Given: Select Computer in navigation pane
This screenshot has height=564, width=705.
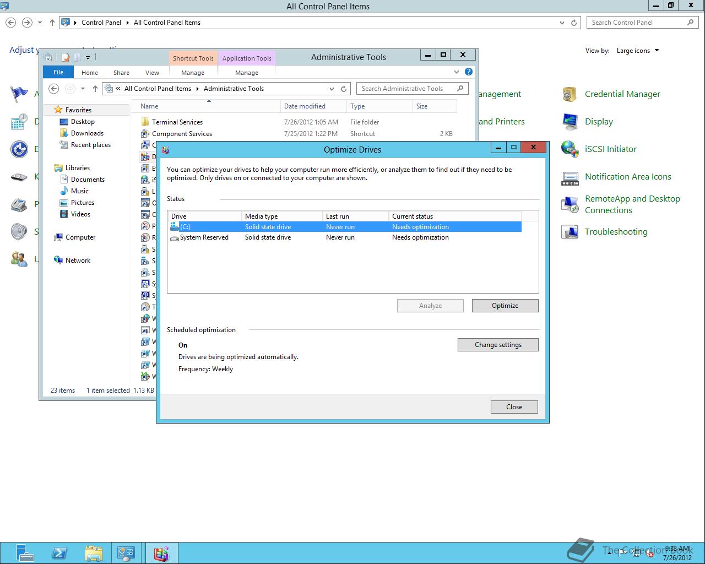Looking at the screenshot, I should pos(80,237).
